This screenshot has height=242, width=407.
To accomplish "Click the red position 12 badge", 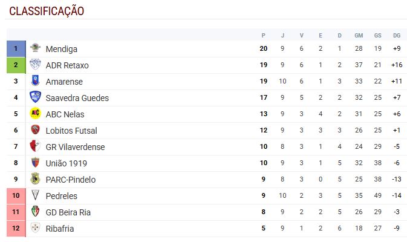I will (x=16, y=229).
